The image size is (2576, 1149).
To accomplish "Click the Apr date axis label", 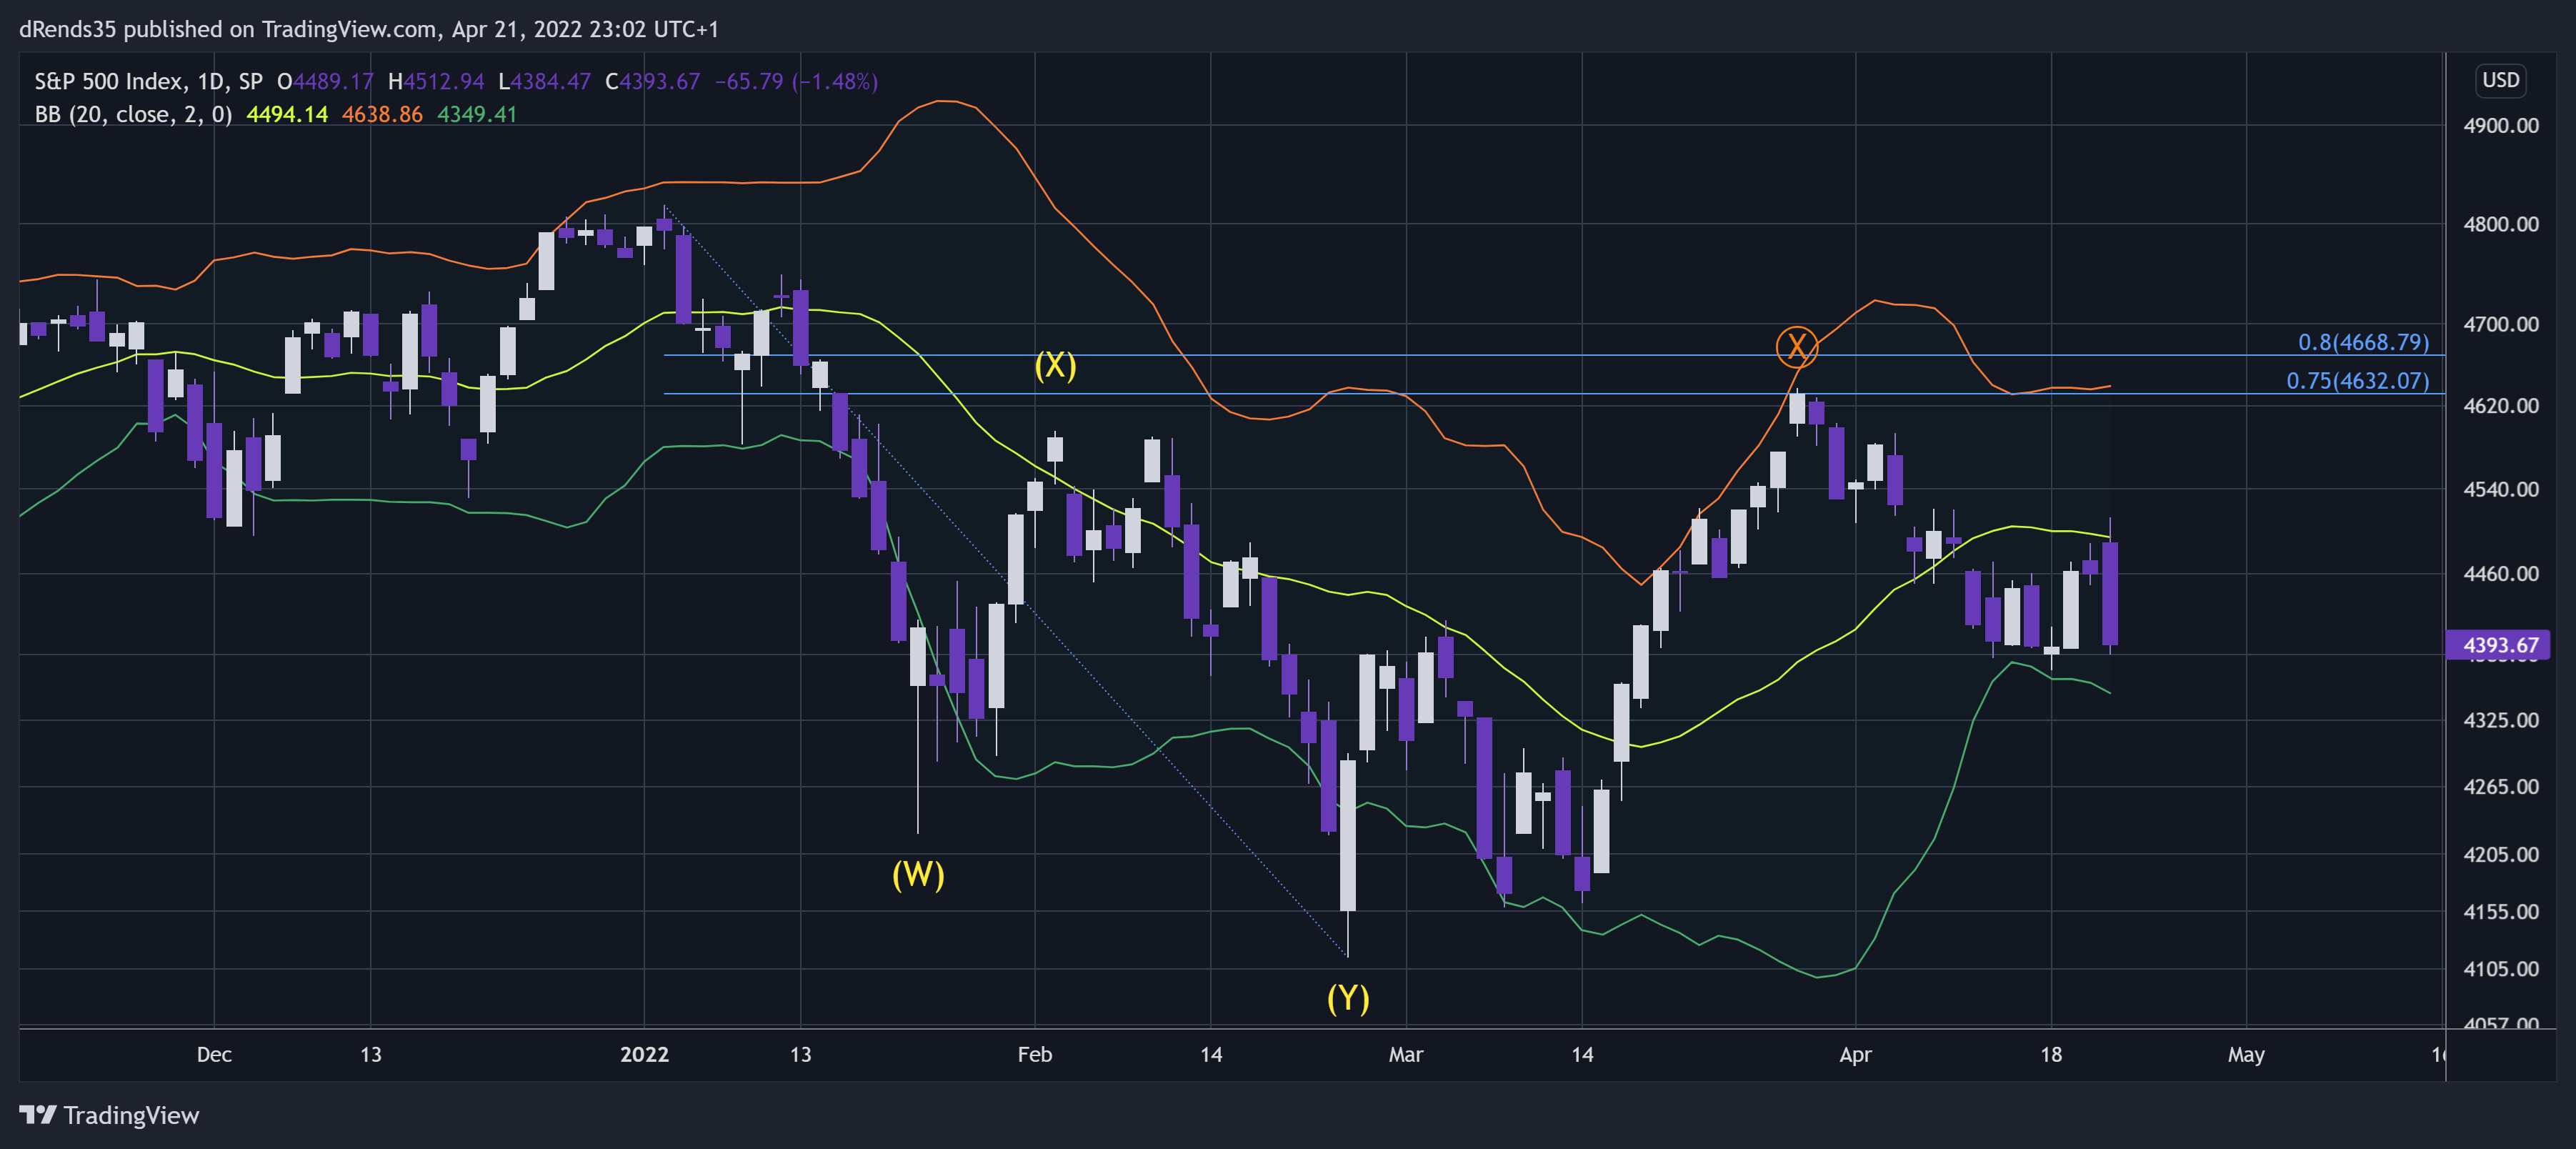I will point(1855,1054).
